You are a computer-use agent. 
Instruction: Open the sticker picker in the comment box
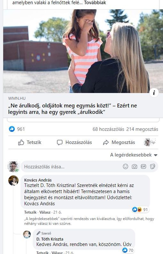pyautogui.click(x=152, y=166)
